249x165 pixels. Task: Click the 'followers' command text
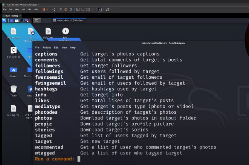47,66
